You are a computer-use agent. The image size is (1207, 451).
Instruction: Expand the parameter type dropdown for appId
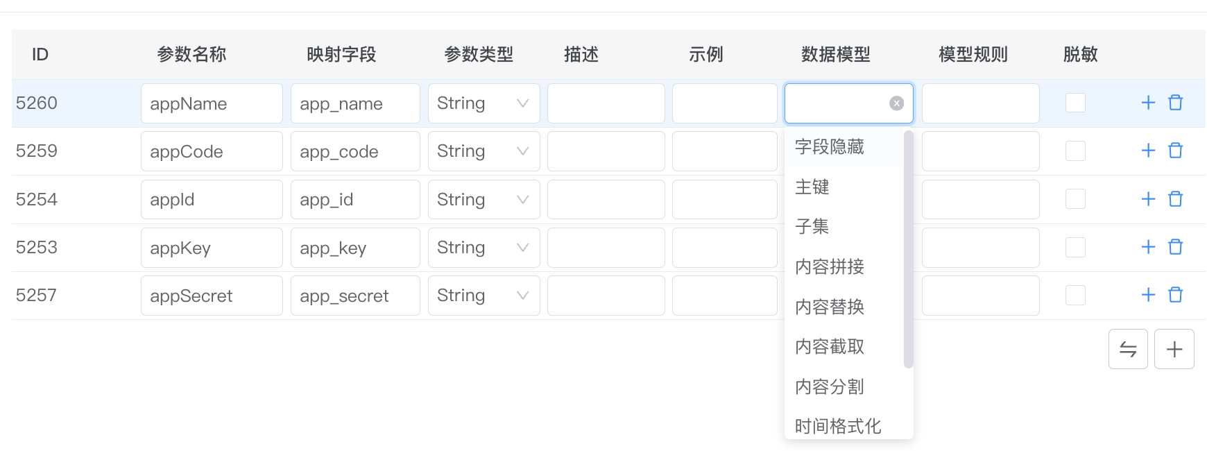(x=483, y=199)
